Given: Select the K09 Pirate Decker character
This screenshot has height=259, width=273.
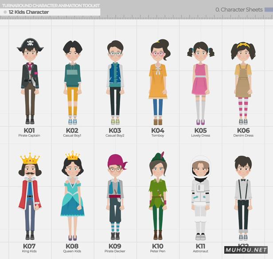Looking at the screenshot, I should click(116, 197).
